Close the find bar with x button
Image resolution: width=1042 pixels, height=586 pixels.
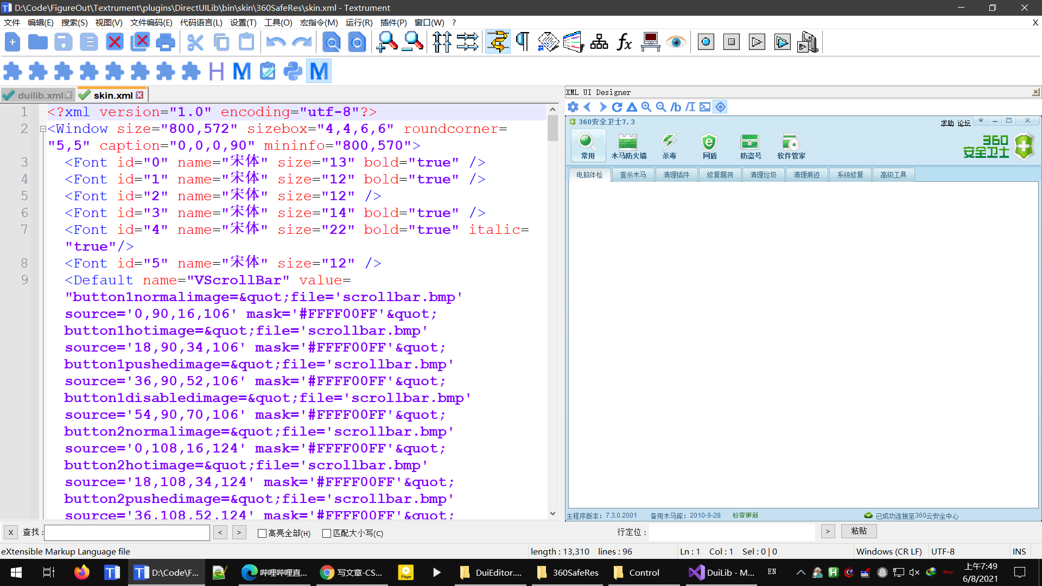coord(11,533)
